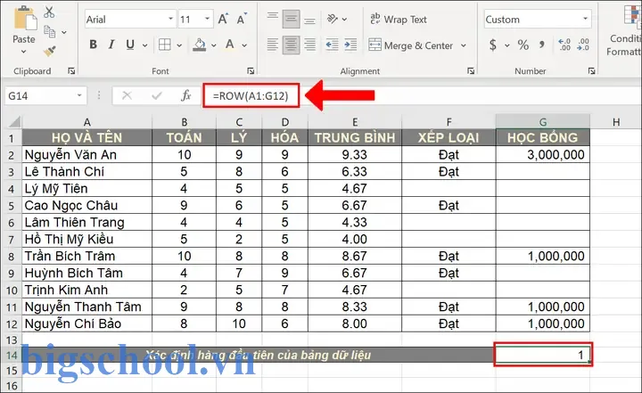Open font color dropdown arrow

pos(244,45)
